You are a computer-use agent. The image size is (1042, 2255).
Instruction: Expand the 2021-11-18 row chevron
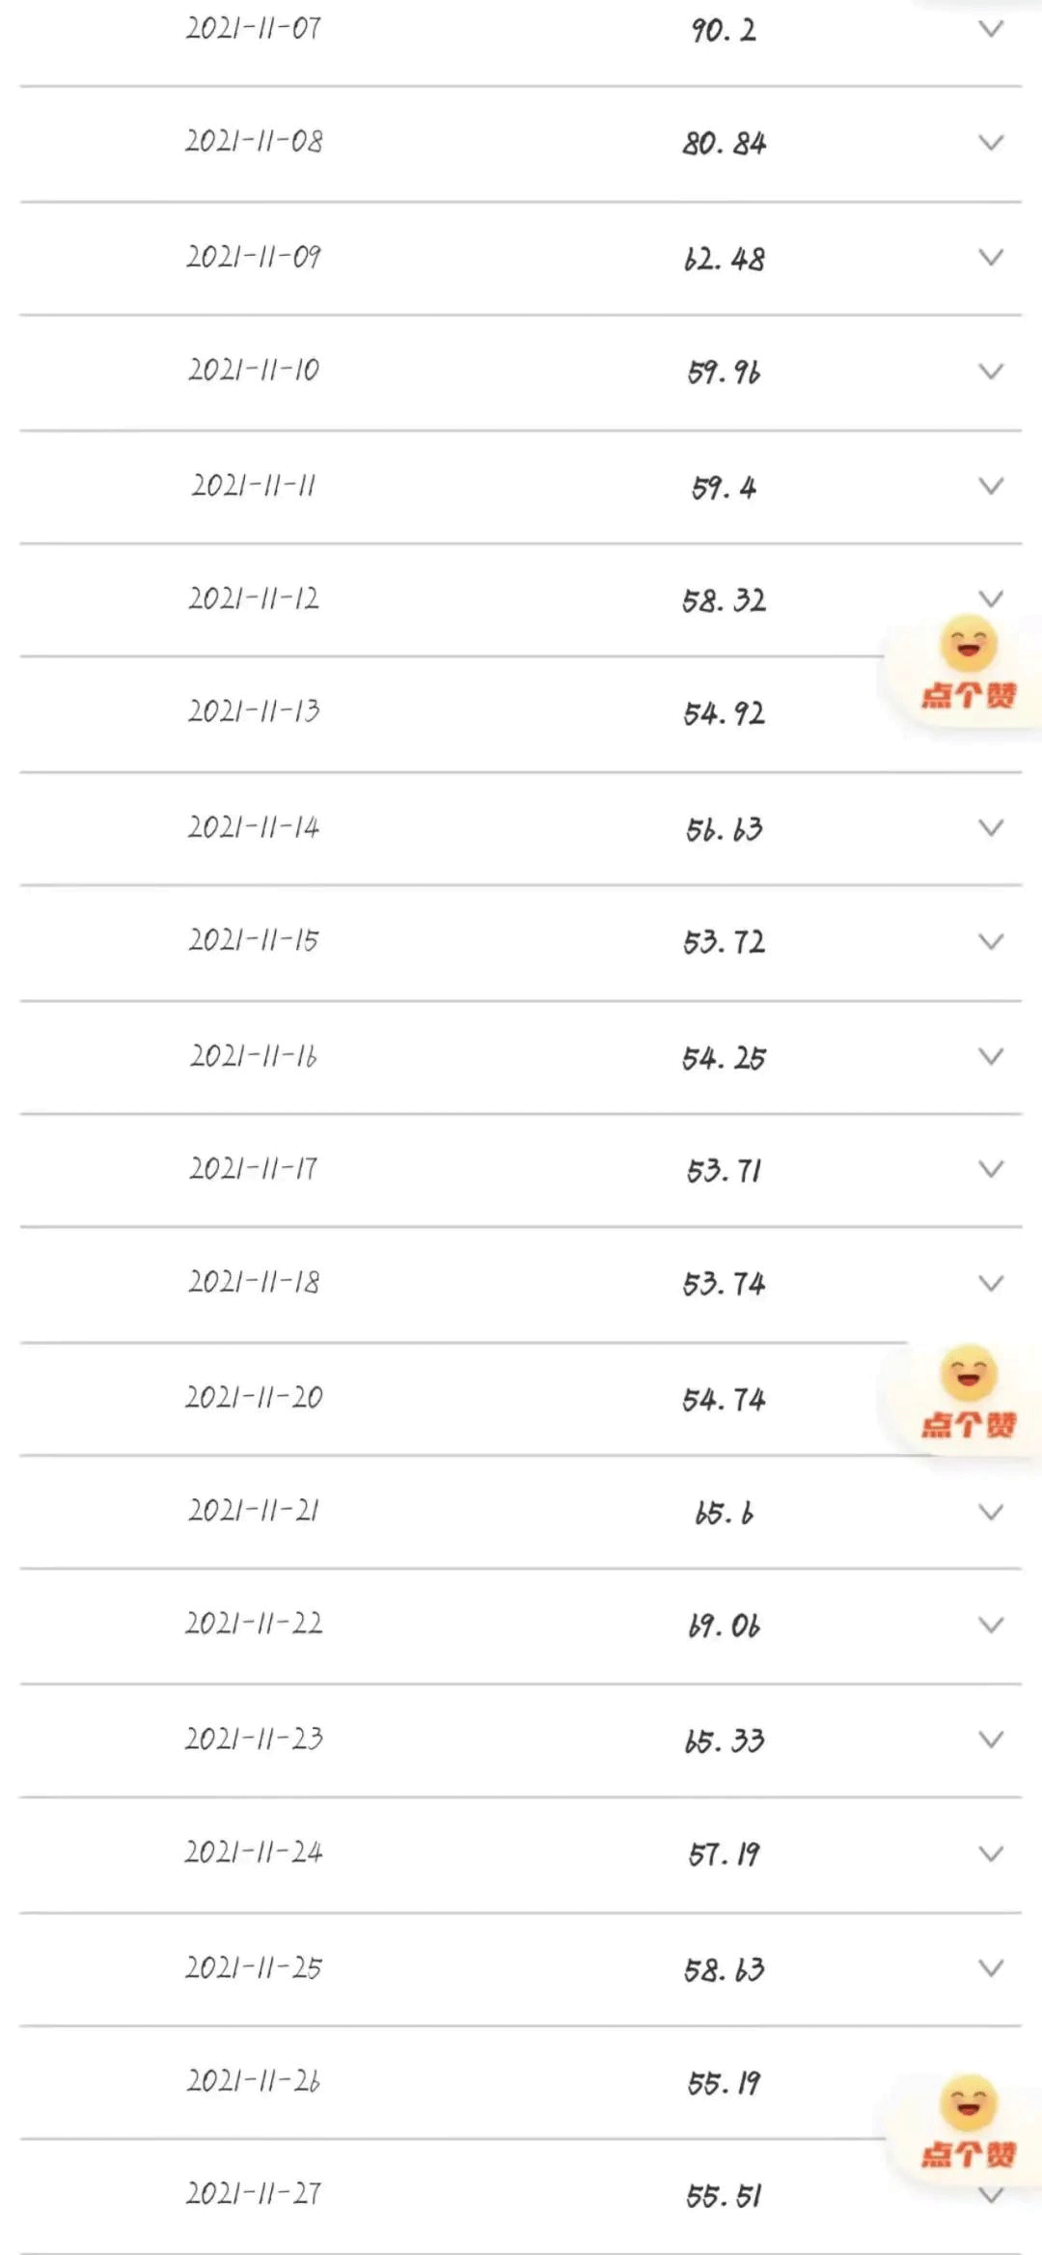pyautogui.click(x=991, y=1283)
